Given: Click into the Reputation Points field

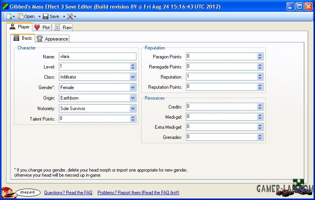Looking at the screenshot, I should [221, 87].
